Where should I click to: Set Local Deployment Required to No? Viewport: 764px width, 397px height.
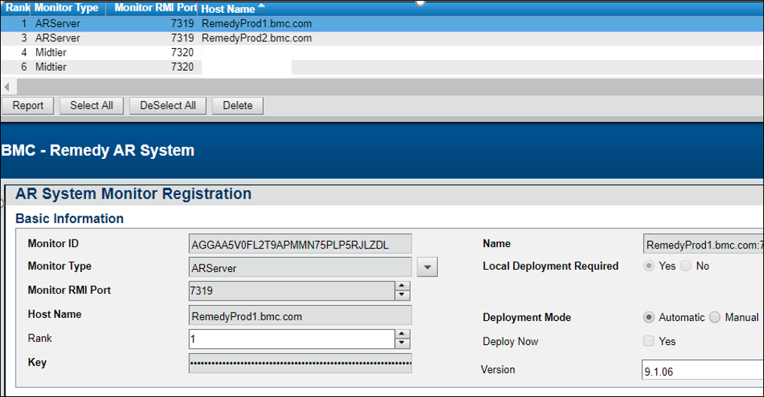686,266
